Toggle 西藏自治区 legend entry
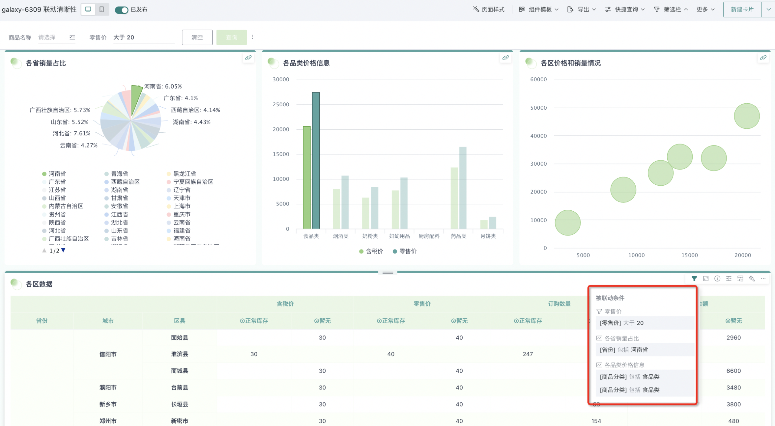 point(122,182)
